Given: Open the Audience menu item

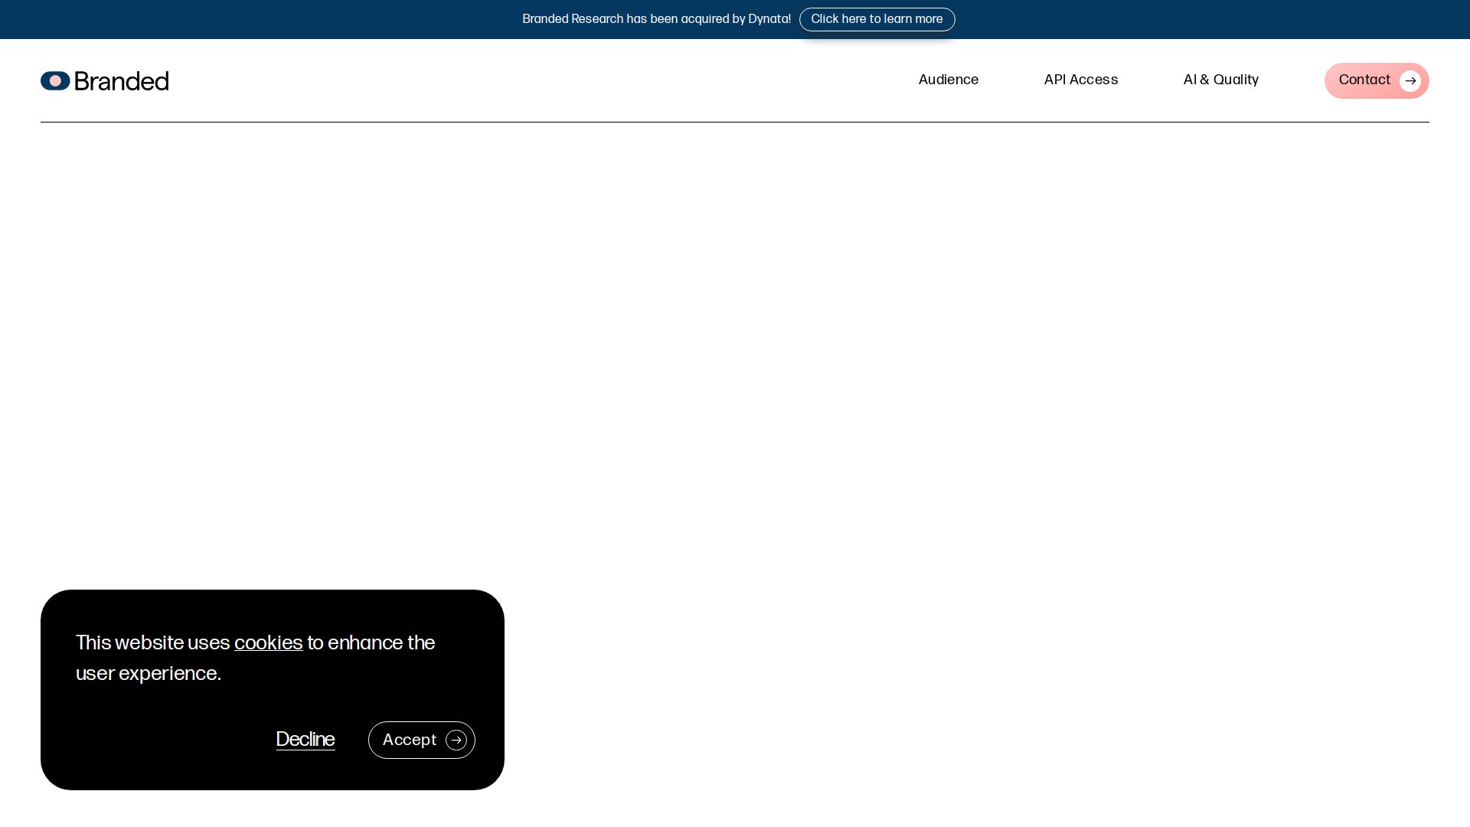Looking at the screenshot, I should click(x=948, y=80).
